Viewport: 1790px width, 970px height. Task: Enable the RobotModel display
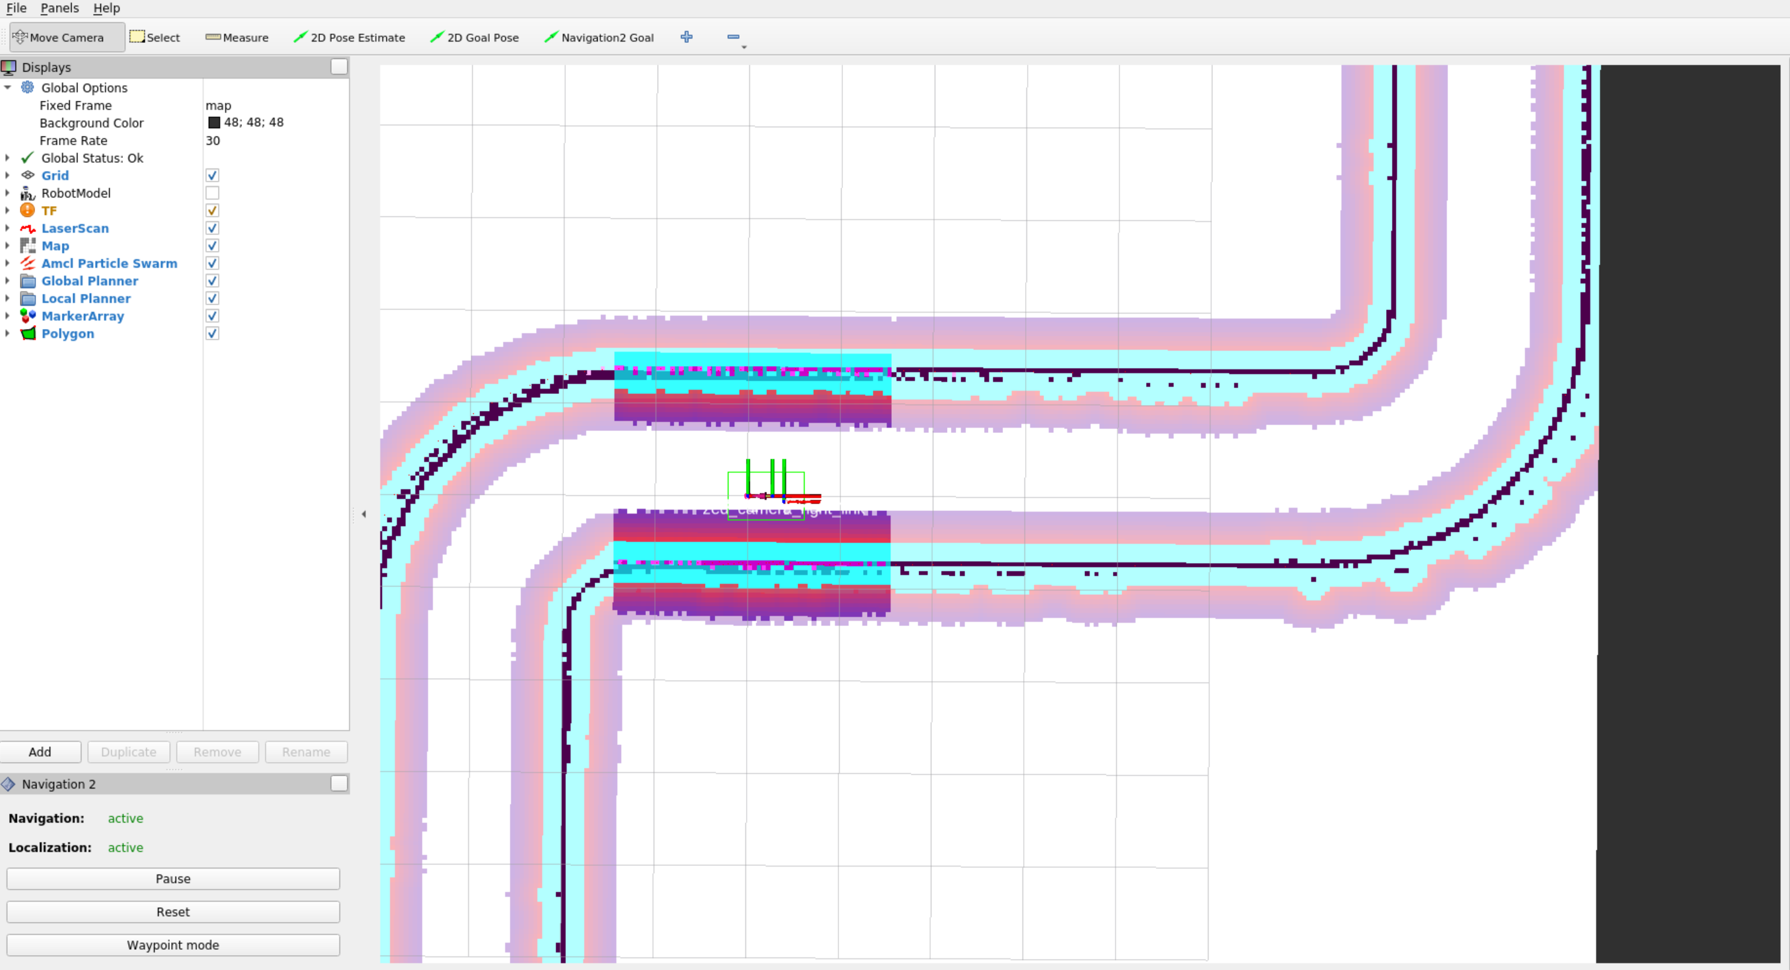[212, 193]
